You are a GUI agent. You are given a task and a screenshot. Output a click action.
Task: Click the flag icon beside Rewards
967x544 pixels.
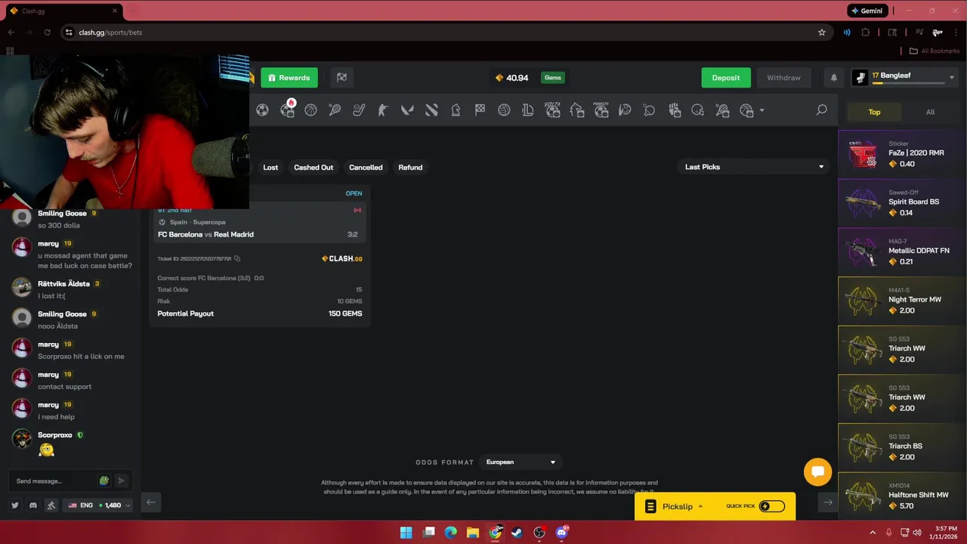pyautogui.click(x=341, y=78)
